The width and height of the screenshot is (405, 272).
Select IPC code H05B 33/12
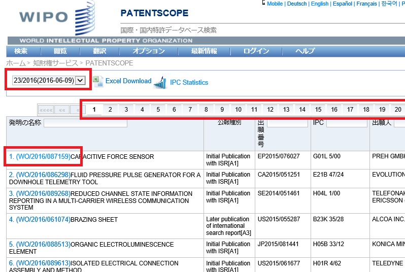click(328, 244)
